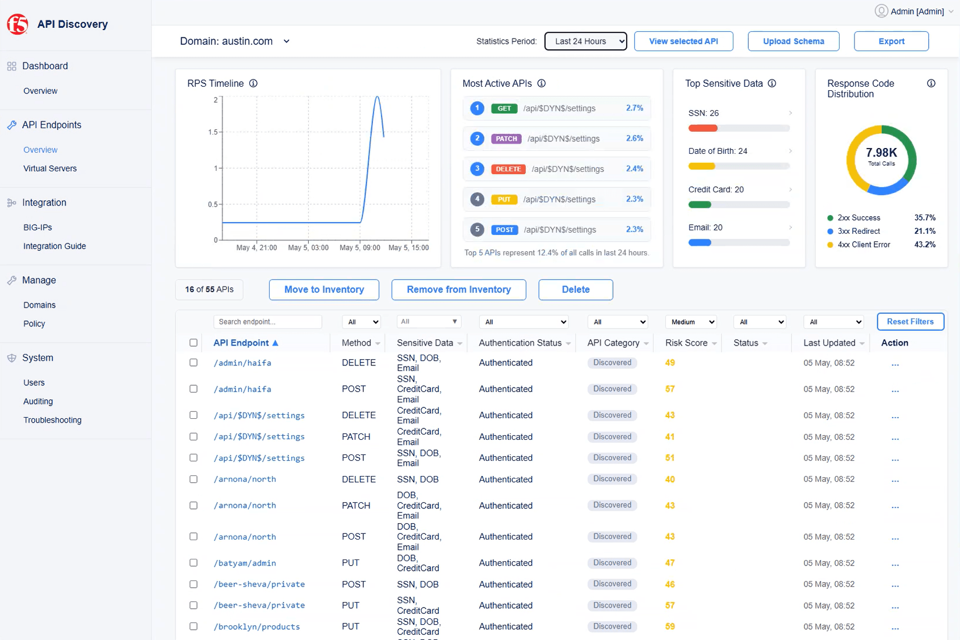This screenshot has height=640, width=960.
Task: Select the /batyam/admin PUT row checkbox
Action: (x=194, y=563)
